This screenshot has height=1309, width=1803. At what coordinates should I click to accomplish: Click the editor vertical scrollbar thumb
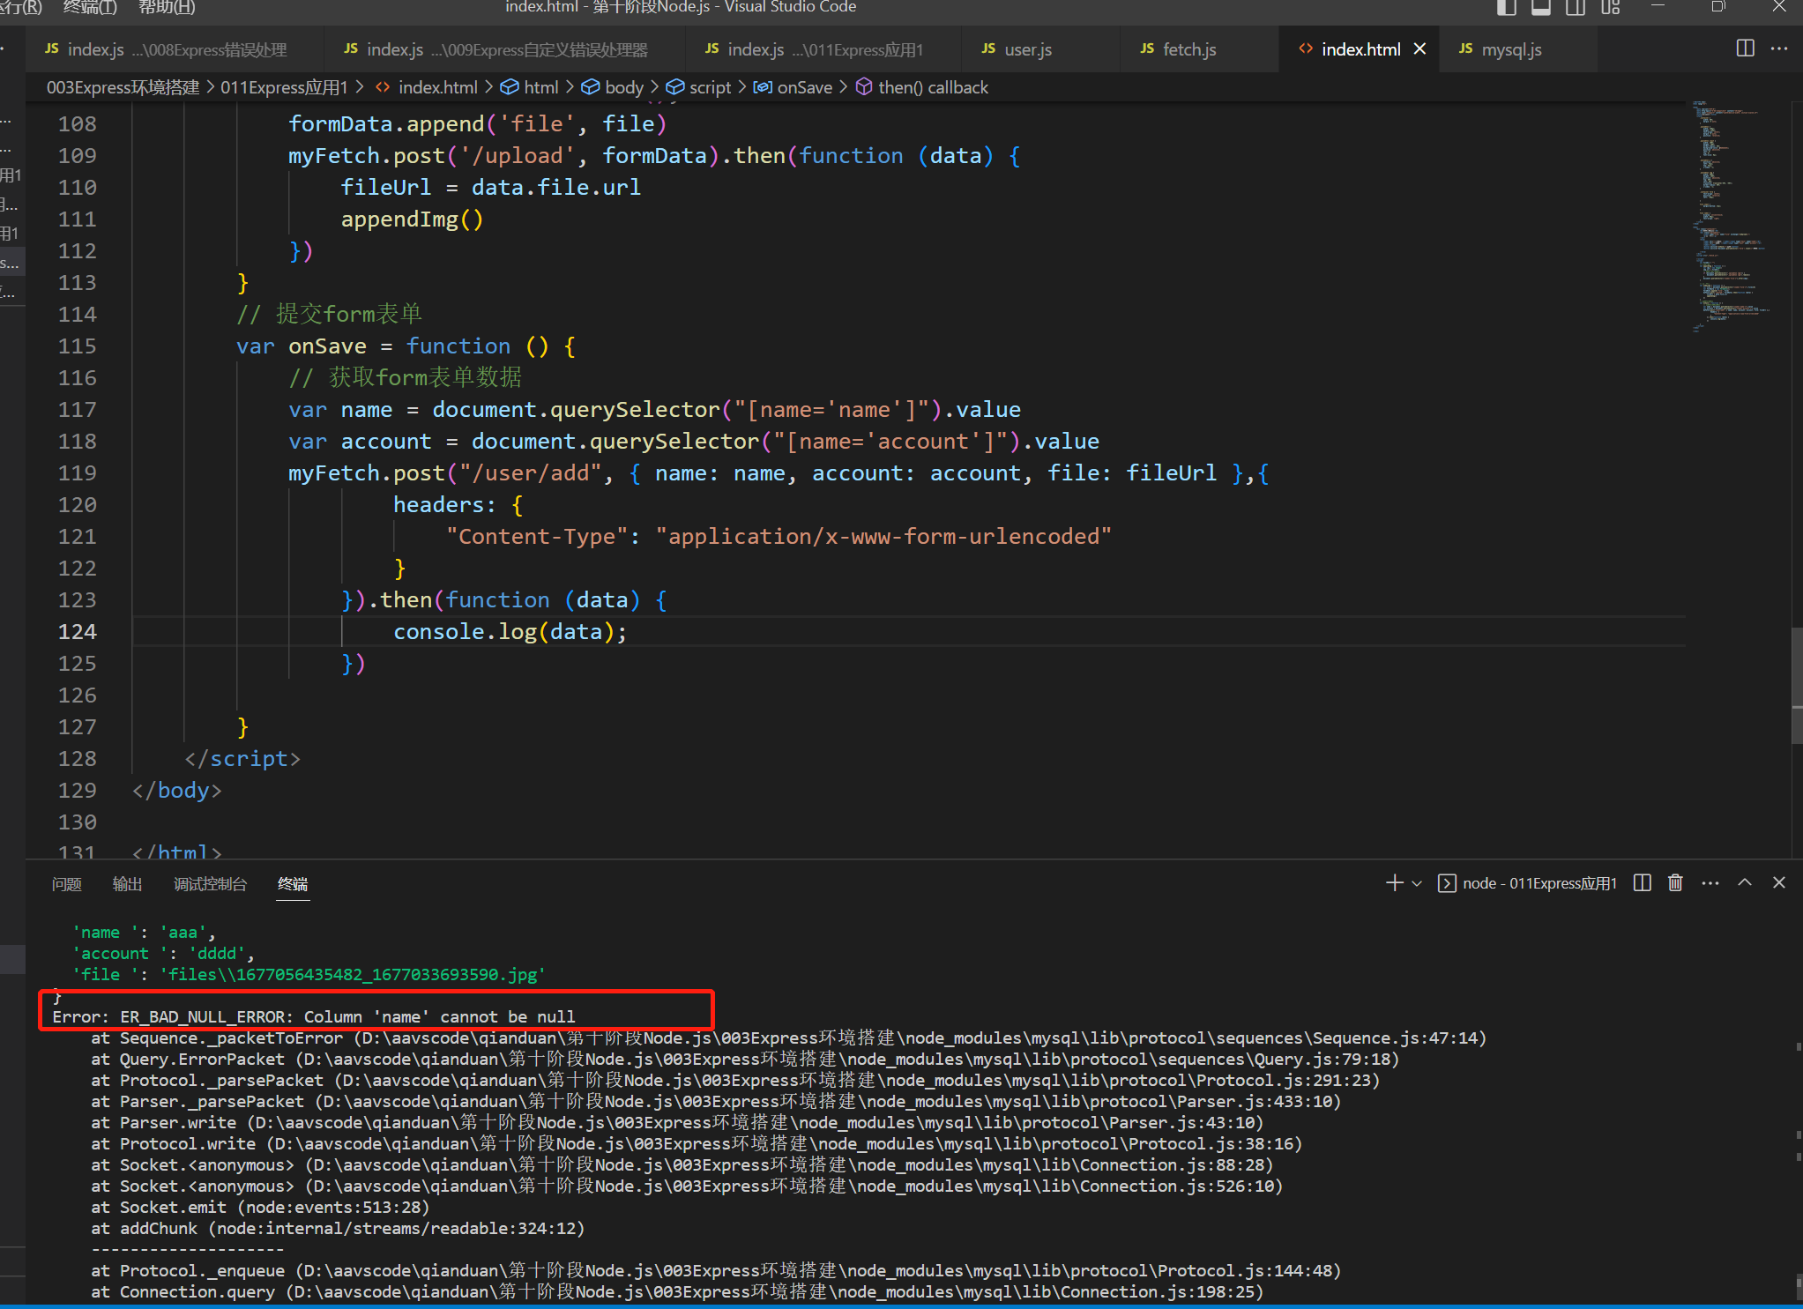pos(1797,685)
